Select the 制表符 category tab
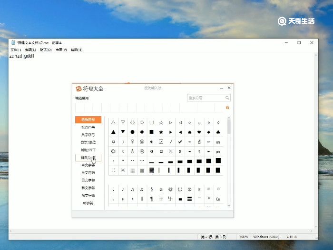The height and width of the screenshot is (250, 333). [x=88, y=203]
